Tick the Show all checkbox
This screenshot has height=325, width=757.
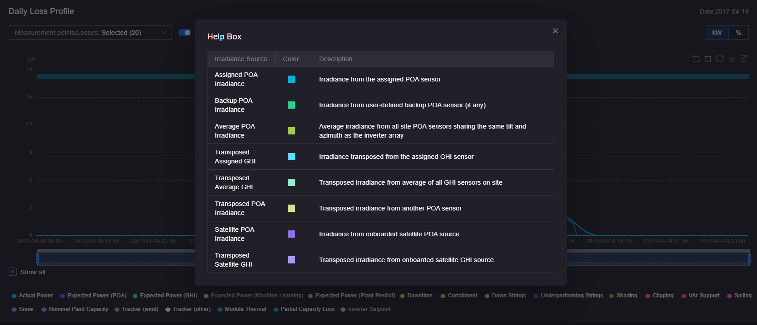pyautogui.click(x=13, y=272)
